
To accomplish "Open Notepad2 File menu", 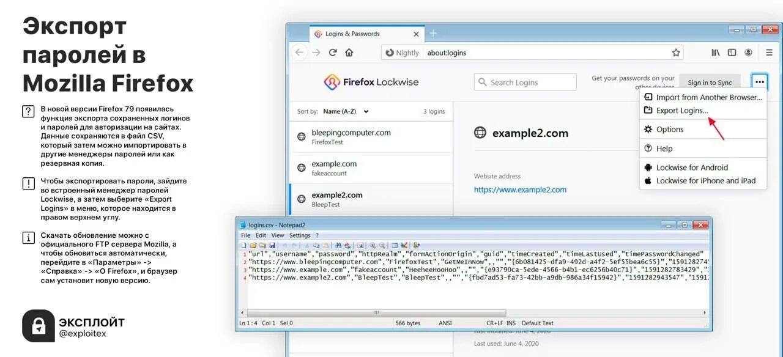I will click(x=245, y=235).
